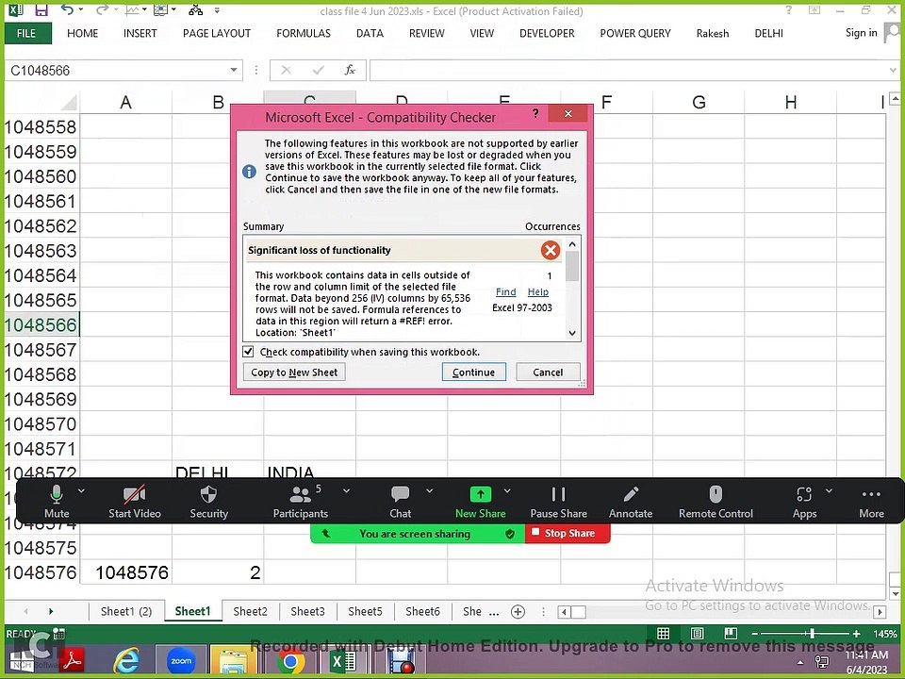Toggle the Check compatibility when saving checkbox

point(248,352)
